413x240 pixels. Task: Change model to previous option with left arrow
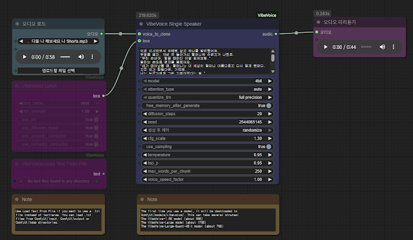(145, 81)
